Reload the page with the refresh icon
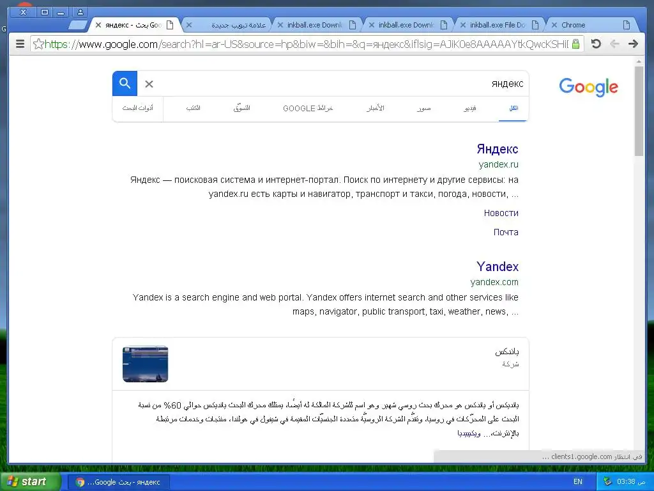 (x=596, y=44)
